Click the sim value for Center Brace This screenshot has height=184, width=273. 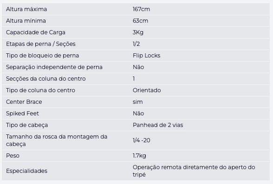138,102
